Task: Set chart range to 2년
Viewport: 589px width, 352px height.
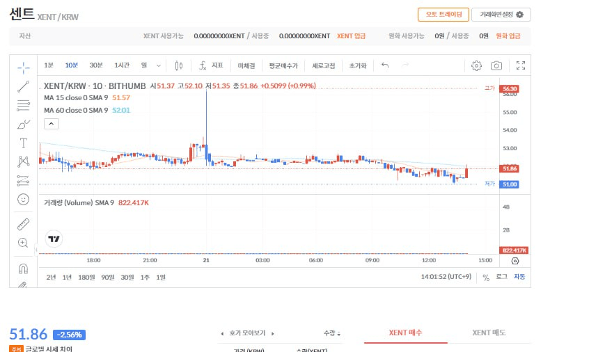Action: click(51, 278)
